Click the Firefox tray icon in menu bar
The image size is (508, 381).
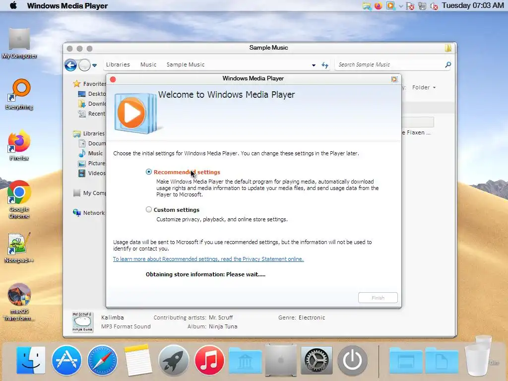378,6
